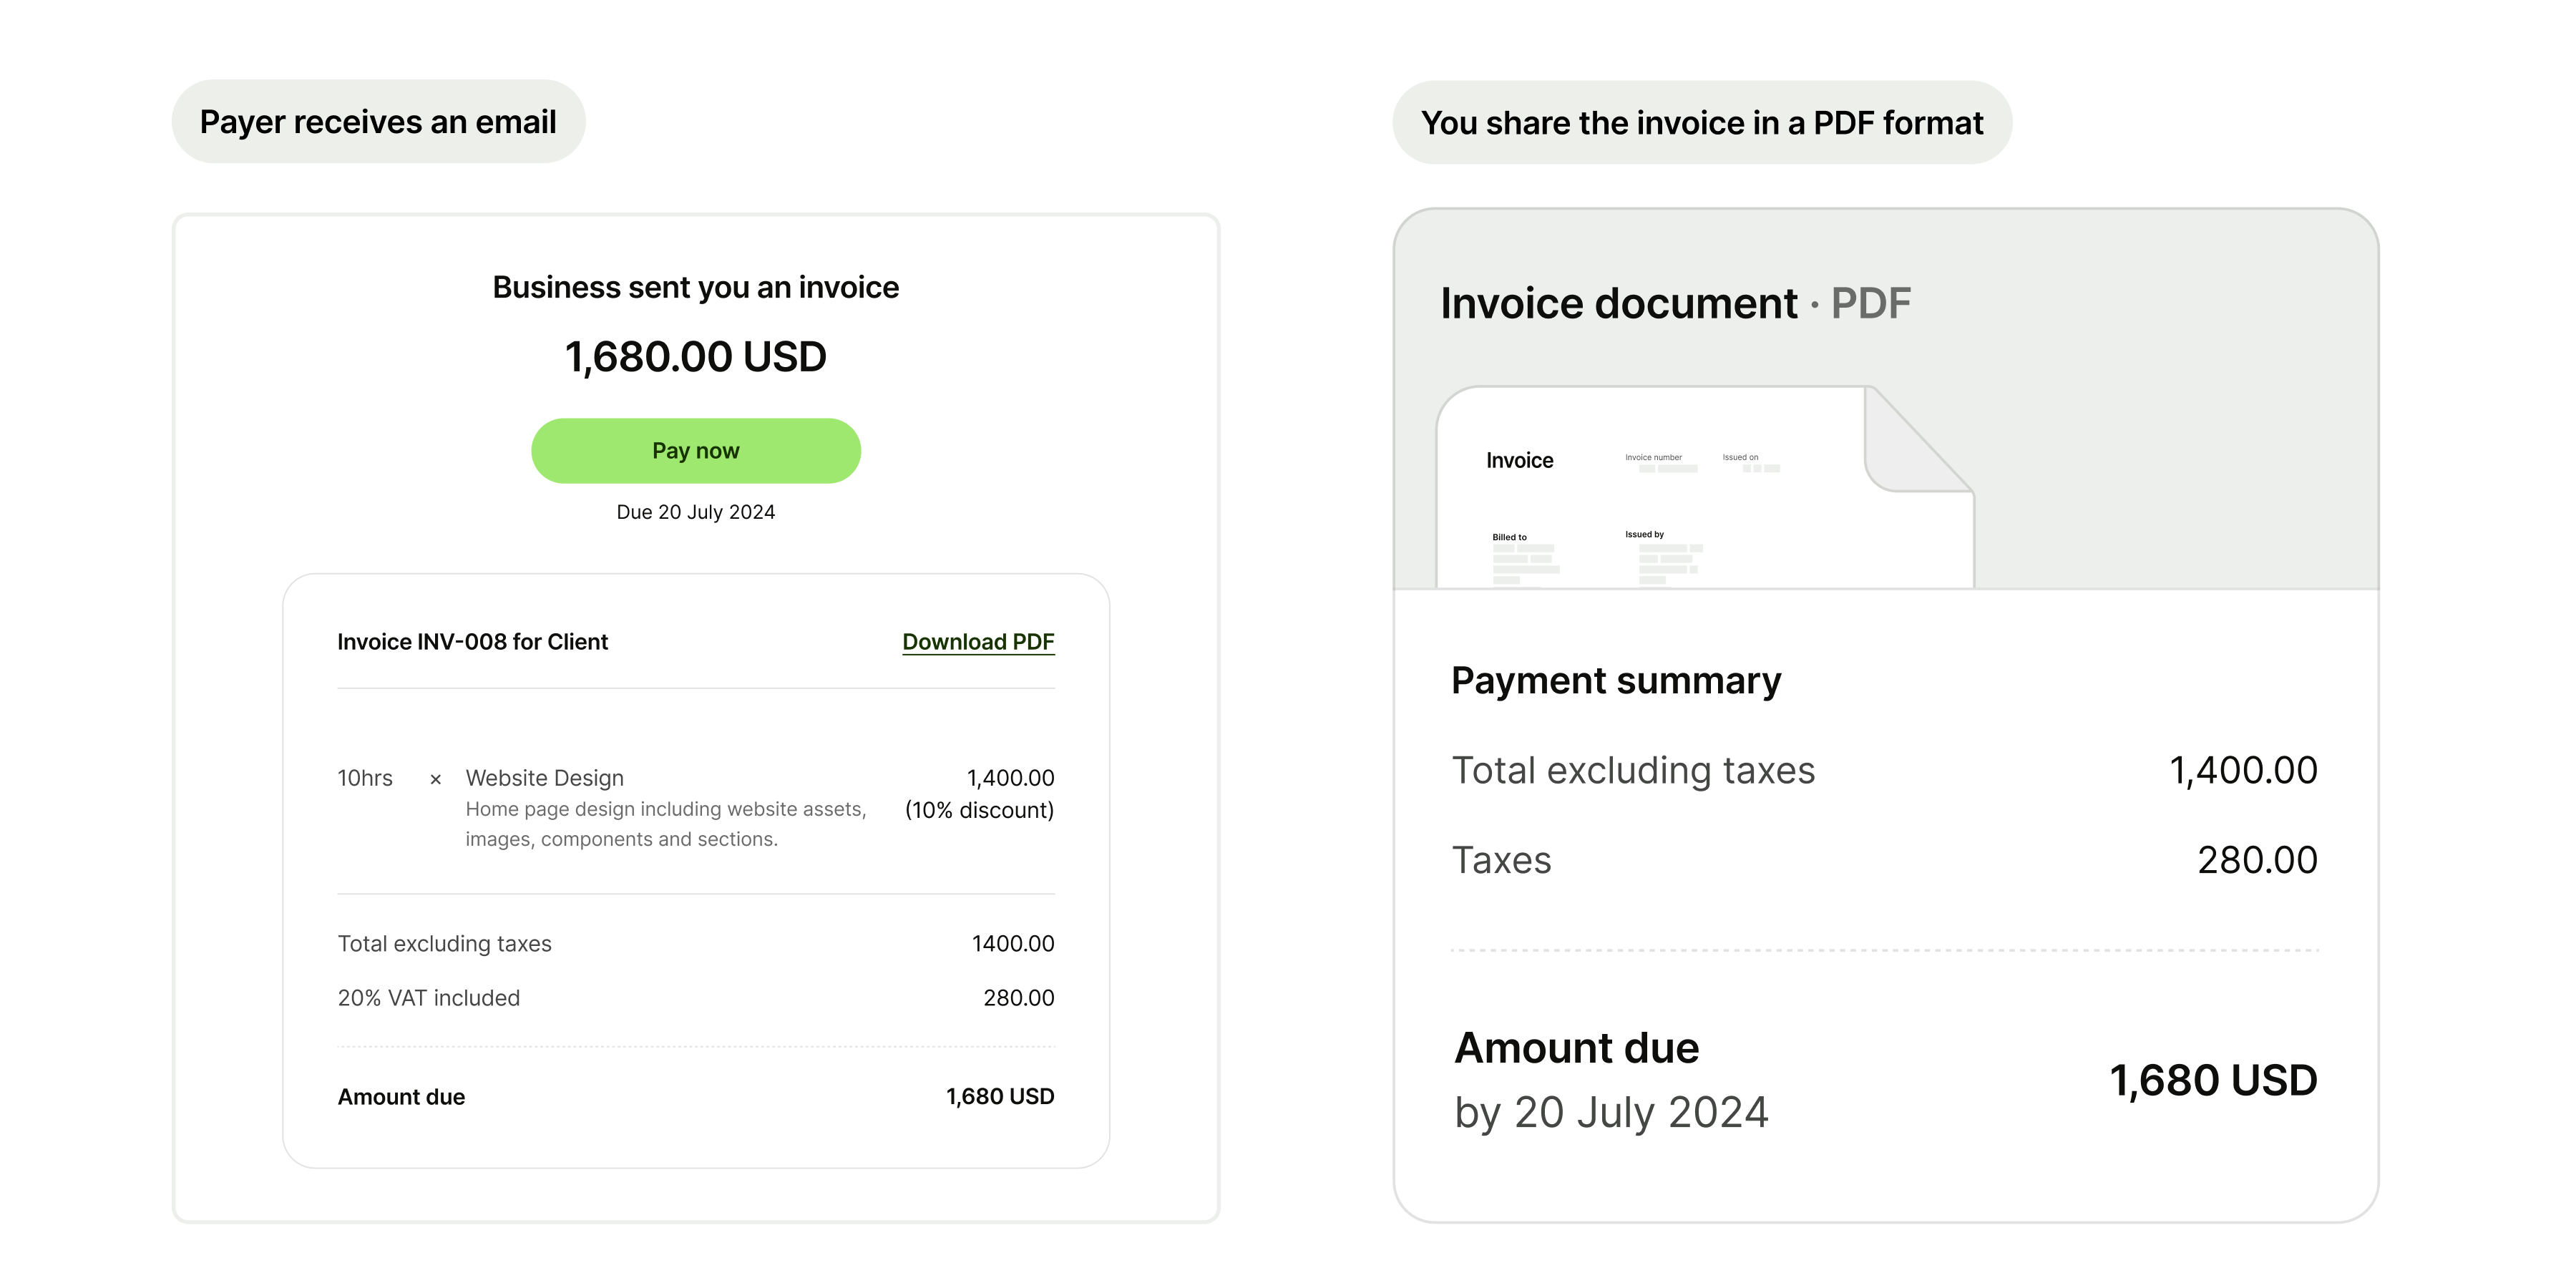Click the "Business sent you an invoice" heading
Viewport: 2576px width, 1288px height.
tap(695, 288)
